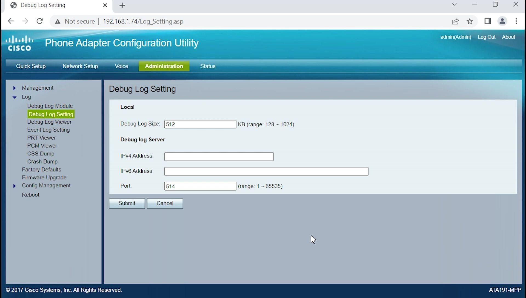Focus the Port input field
Screen dimensions: 526x298
coord(200,186)
